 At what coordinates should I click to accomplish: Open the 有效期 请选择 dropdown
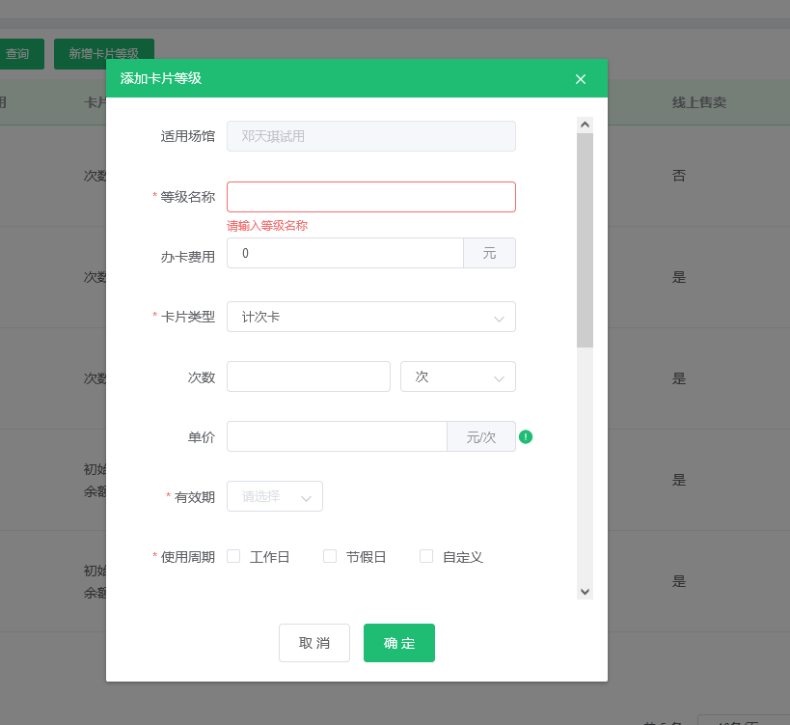[x=274, y=496]
